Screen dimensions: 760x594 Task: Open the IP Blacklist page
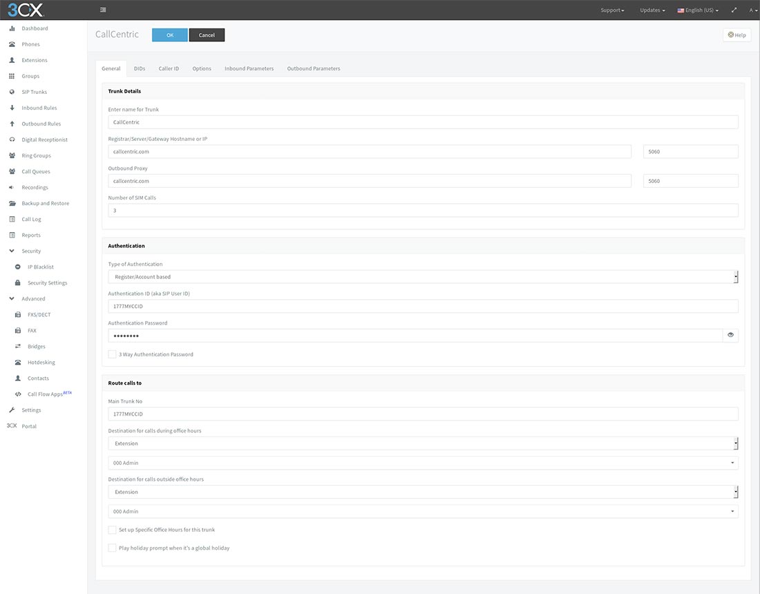tap(40, 267)
